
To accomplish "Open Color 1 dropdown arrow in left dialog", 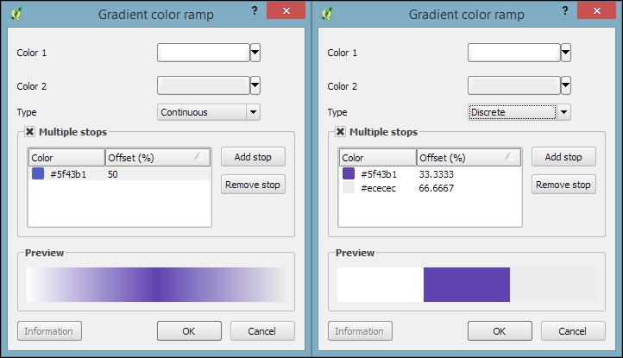I will tap(255, 53).
